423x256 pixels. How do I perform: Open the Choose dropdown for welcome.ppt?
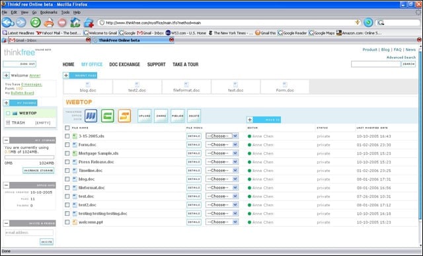tap(222, 222)
